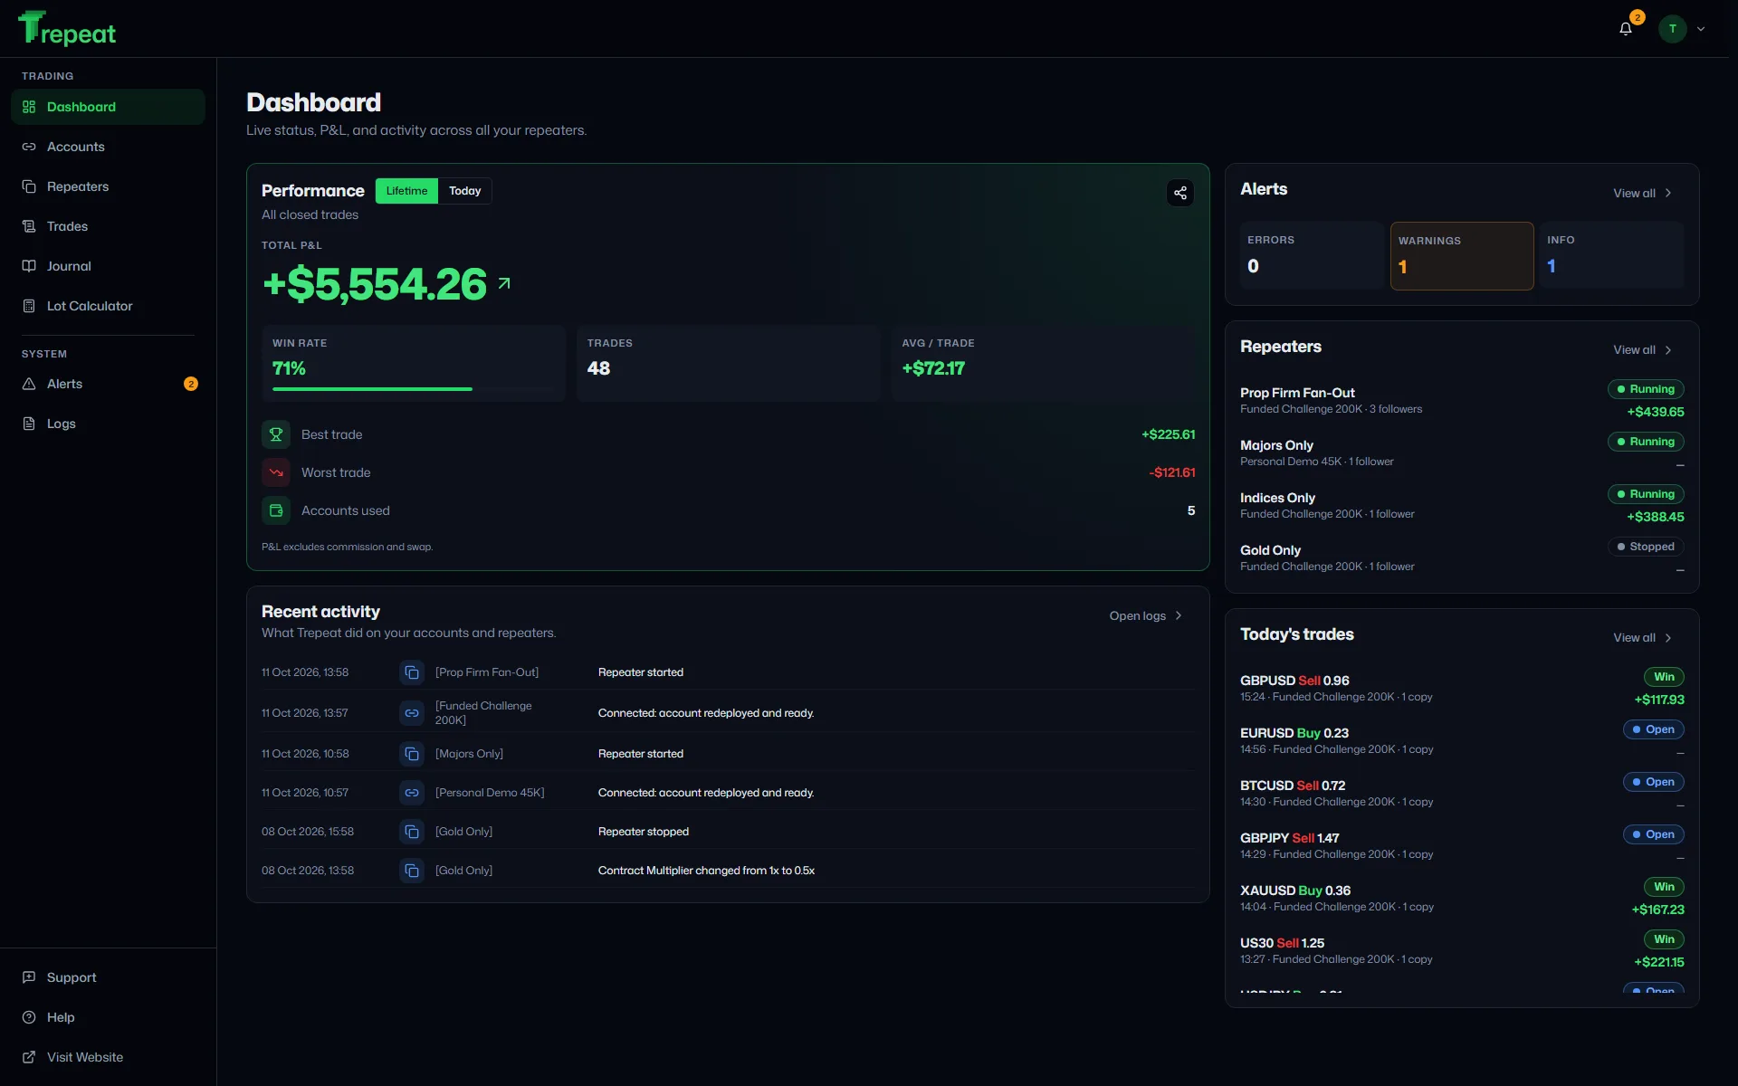Click repeater icon on Contract Multiplier row
The image size is (1738, 1086).
(412, 871)
